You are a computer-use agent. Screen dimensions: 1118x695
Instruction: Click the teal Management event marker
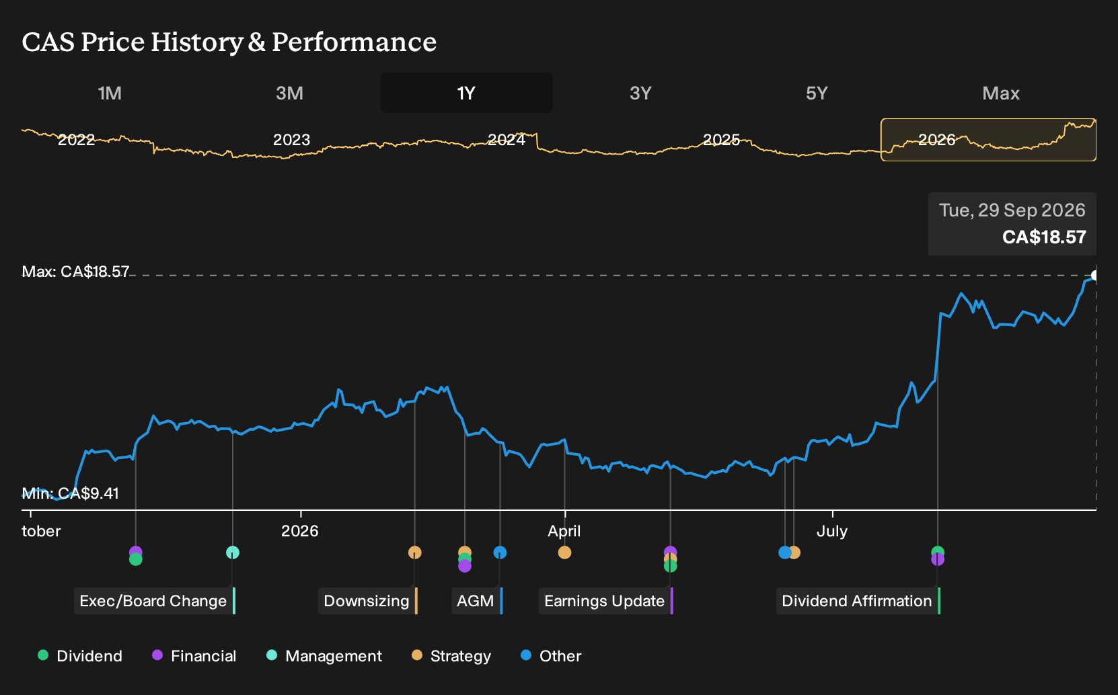(232, 553)
